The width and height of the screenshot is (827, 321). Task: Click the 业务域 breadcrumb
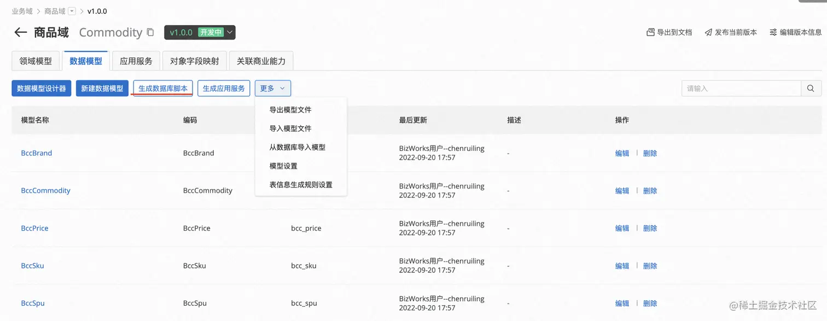point(22,11)
